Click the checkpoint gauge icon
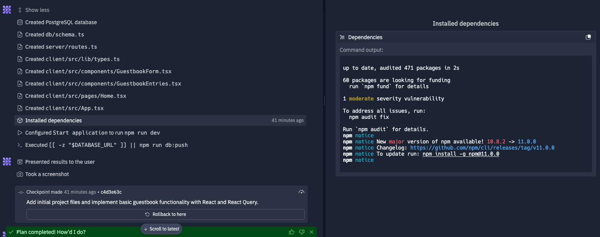The height and width of the screenshot is (237, 600). 301,192
